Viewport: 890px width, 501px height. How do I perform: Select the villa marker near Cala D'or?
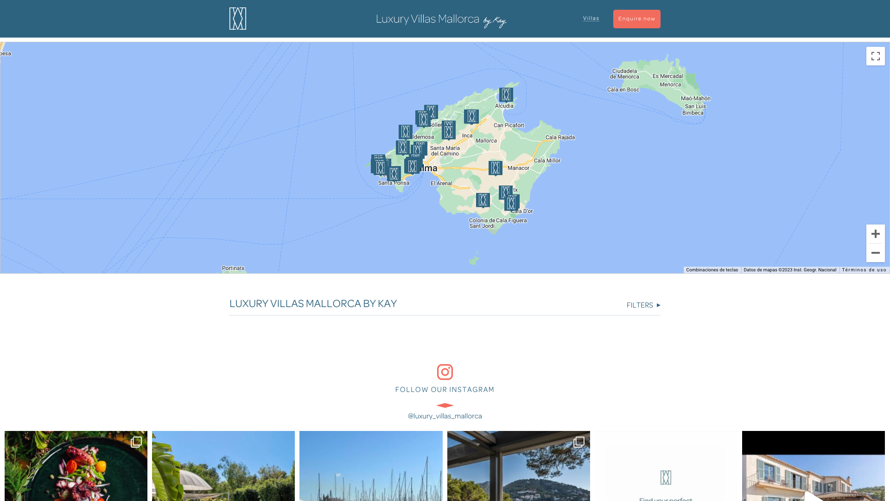coord(512,203)
